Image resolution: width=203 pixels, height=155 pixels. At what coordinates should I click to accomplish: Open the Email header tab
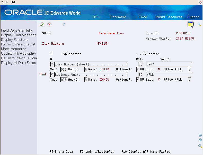point(143,17)
